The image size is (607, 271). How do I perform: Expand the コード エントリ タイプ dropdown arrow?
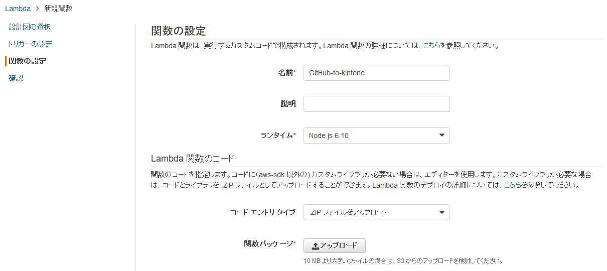[441, 212]
